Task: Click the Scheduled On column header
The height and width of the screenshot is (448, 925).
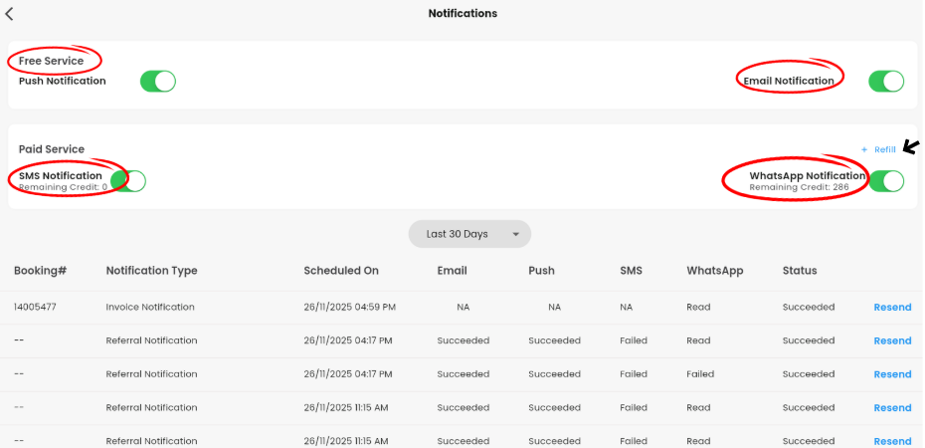Action: click(x=341, y=271)
